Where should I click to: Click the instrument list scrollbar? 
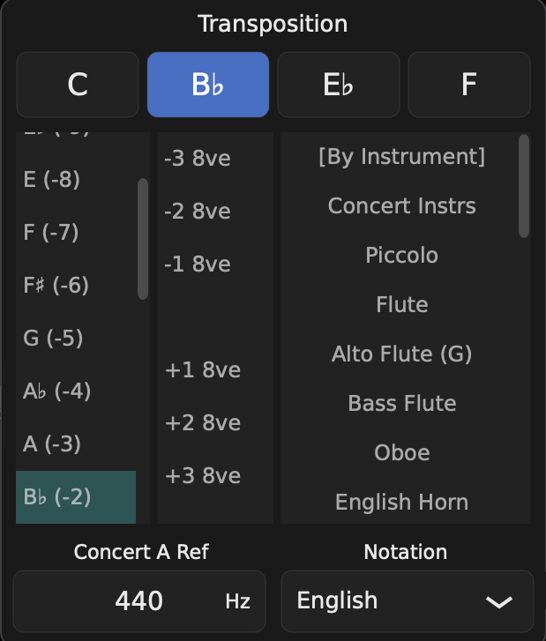(x=523, y=186)
